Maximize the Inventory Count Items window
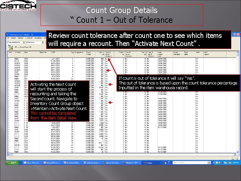 [x=235, y=35]
